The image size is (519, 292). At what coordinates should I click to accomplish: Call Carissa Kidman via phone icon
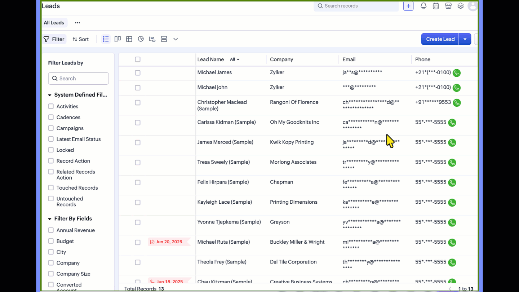[x=452, y=123]
